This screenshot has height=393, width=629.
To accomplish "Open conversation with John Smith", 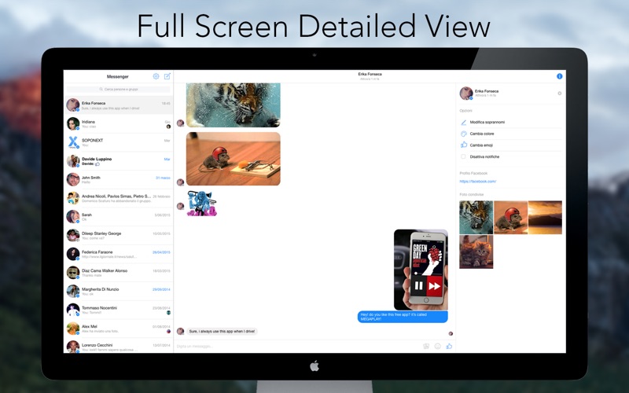I will tap(118, 180).
